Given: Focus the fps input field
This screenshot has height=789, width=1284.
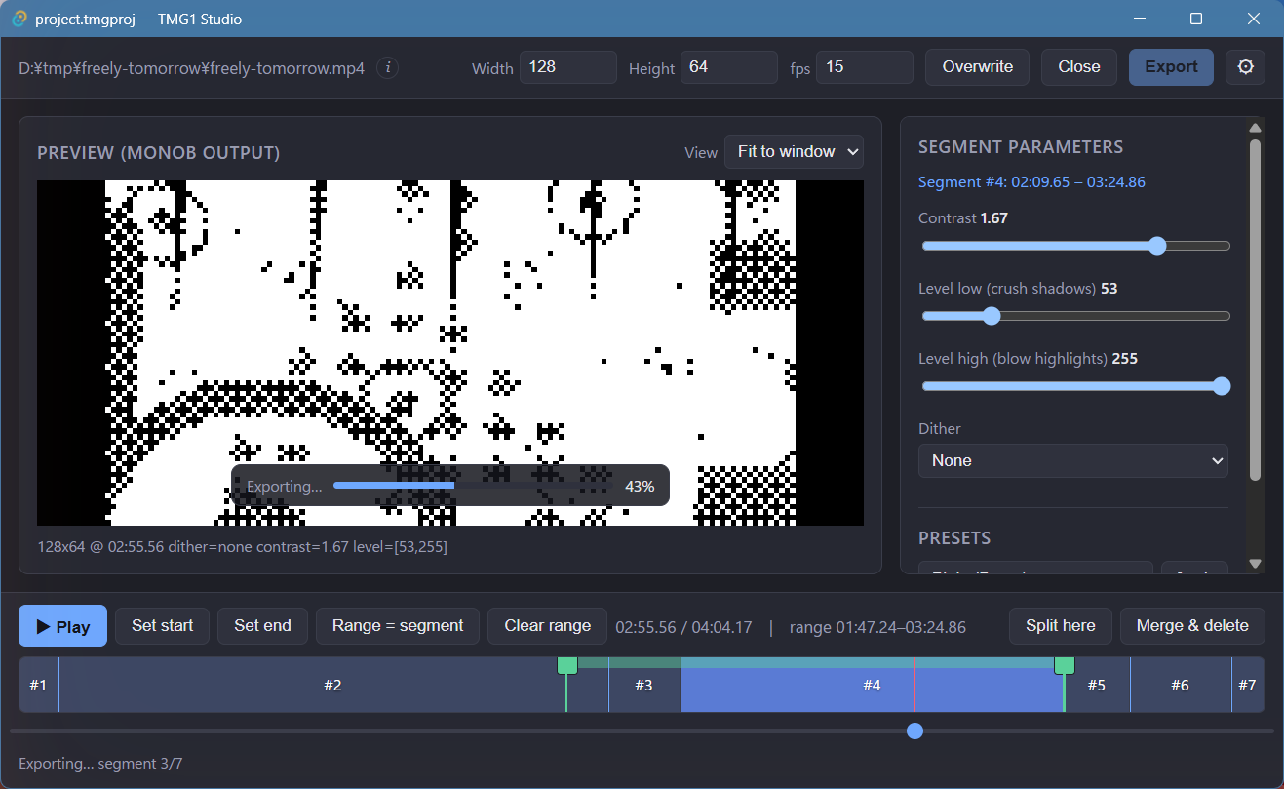Looking at the screenshot, I should pos(865,67).
